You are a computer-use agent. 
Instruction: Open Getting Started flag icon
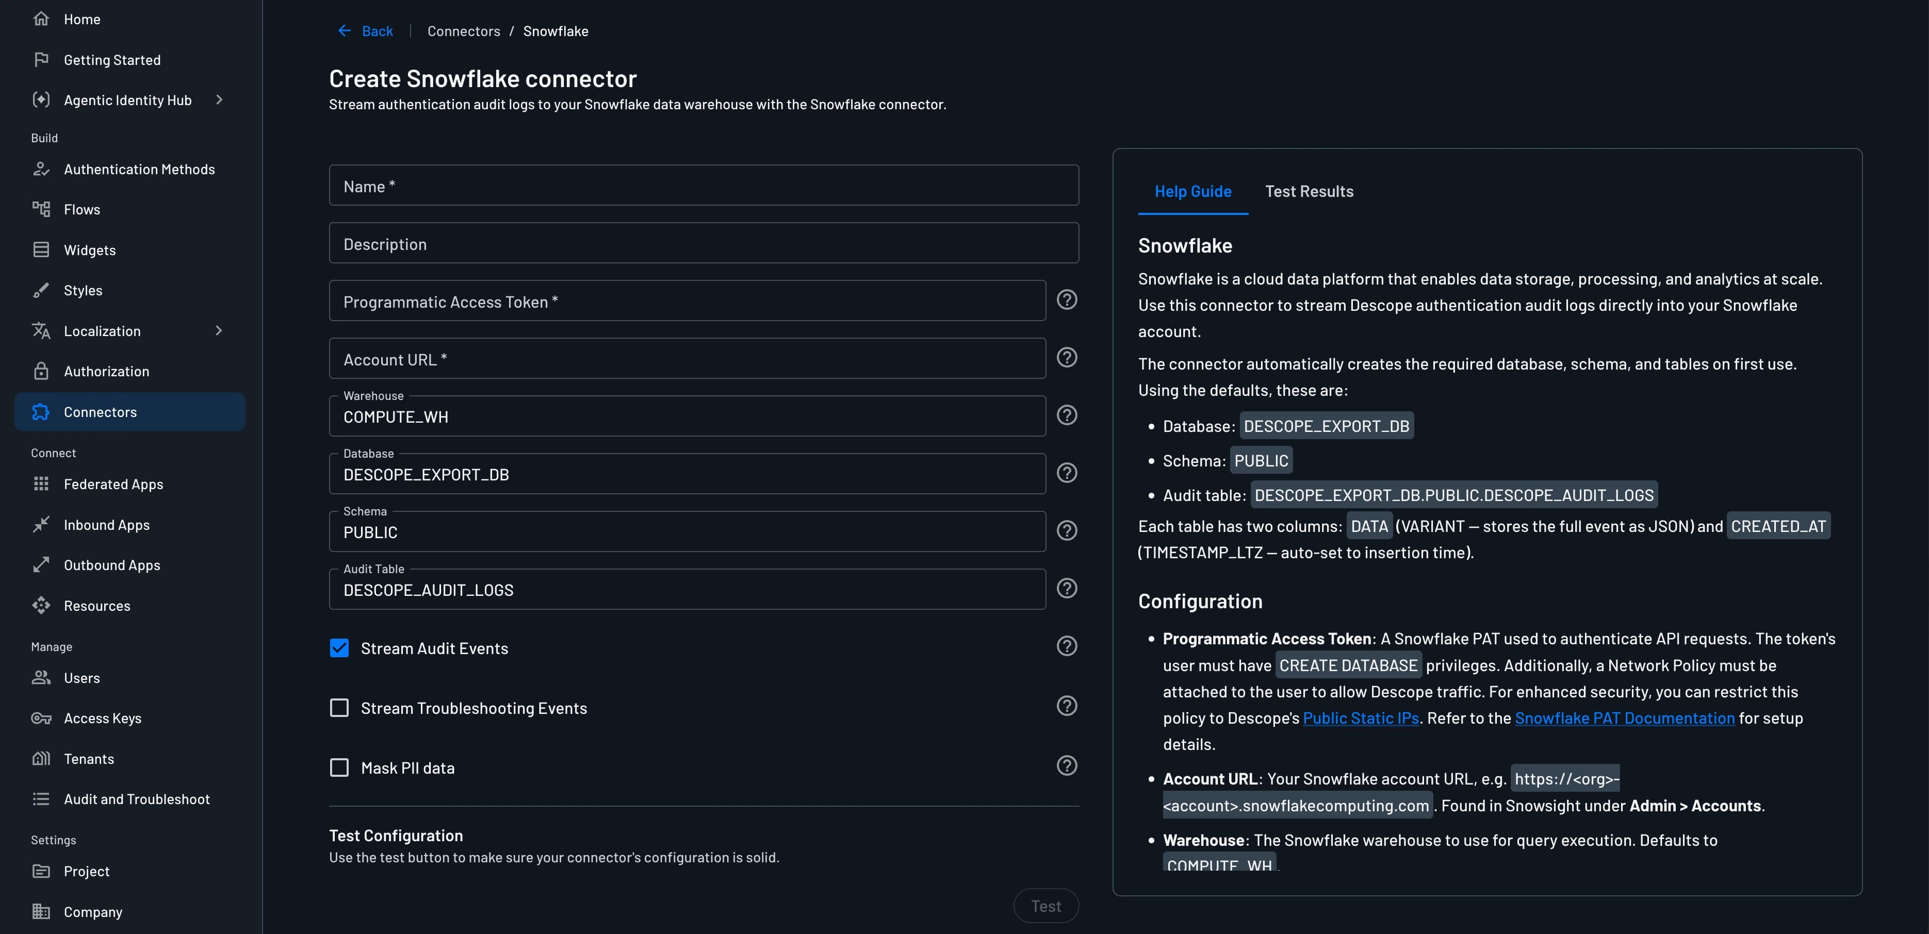41,59
